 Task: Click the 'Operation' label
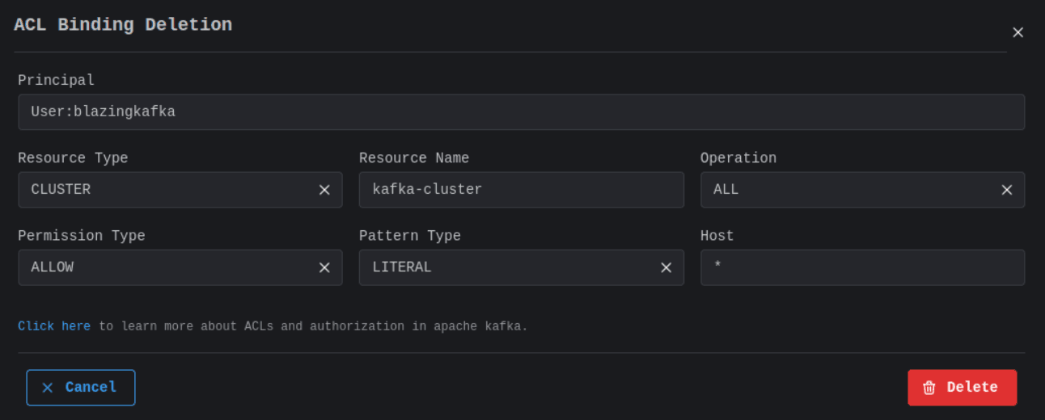tap(738, 158)
